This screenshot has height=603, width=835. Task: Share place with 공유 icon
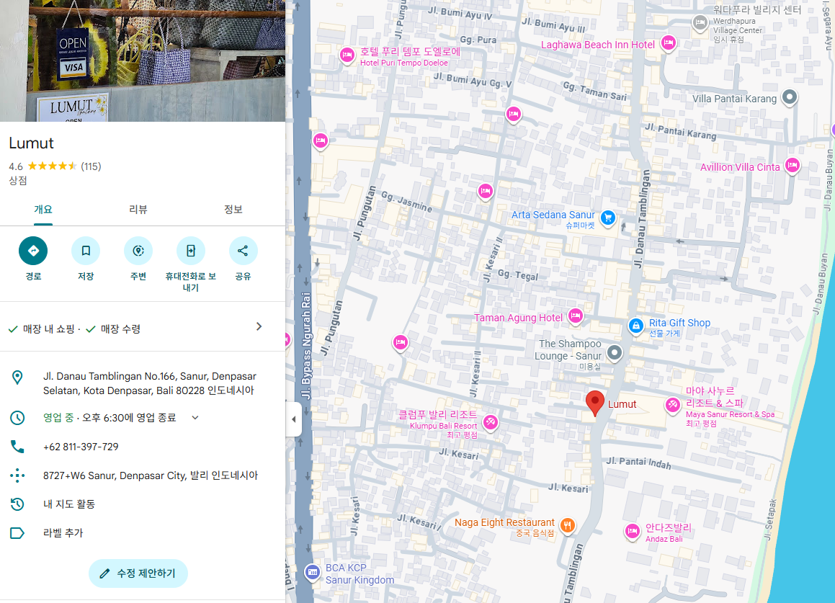[x=243, y=251]
